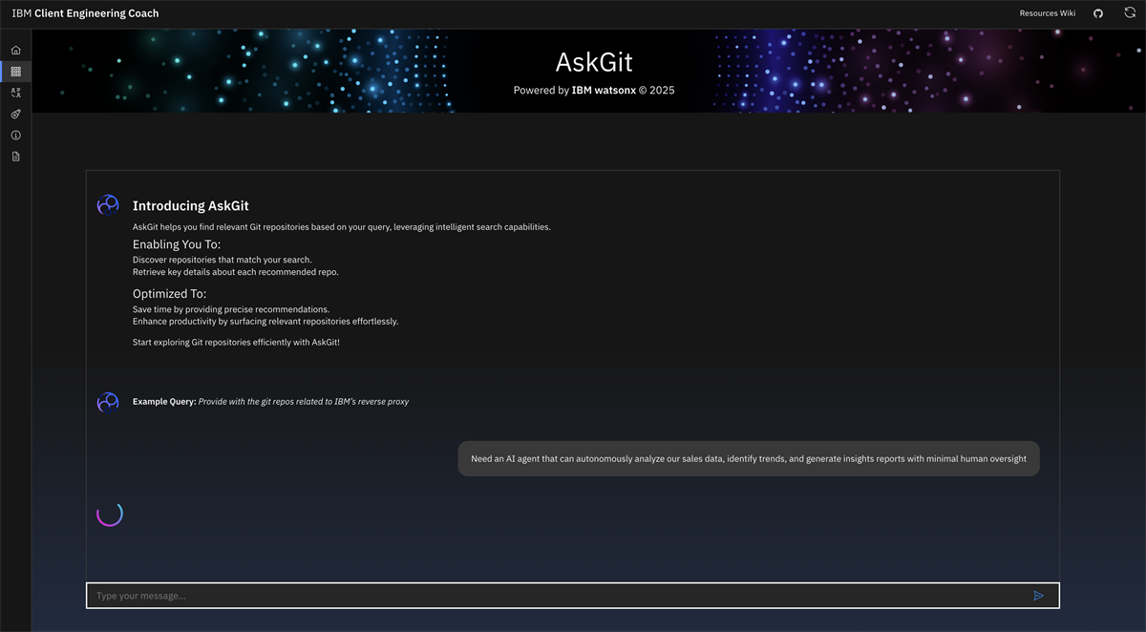Click 'AskGit helps you find relevant Git repositories' line
The width and height of the screenshot is (1146, 632).
tap(342, 227)
